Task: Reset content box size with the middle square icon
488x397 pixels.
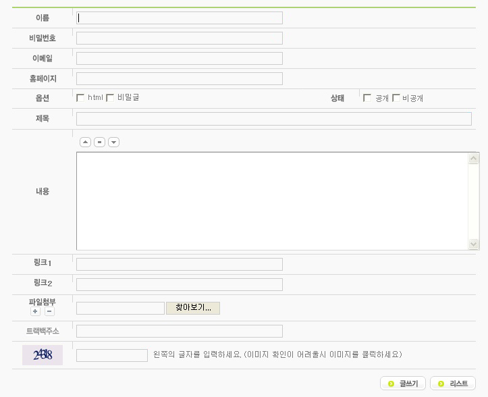Action: (x=100, y=142)
